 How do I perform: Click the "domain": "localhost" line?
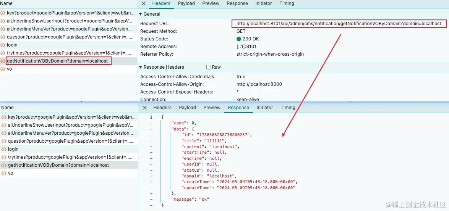209,176
